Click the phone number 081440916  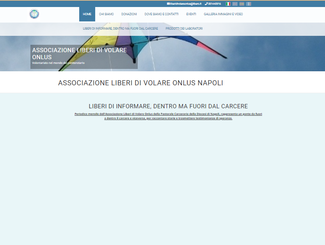[213, 4]
